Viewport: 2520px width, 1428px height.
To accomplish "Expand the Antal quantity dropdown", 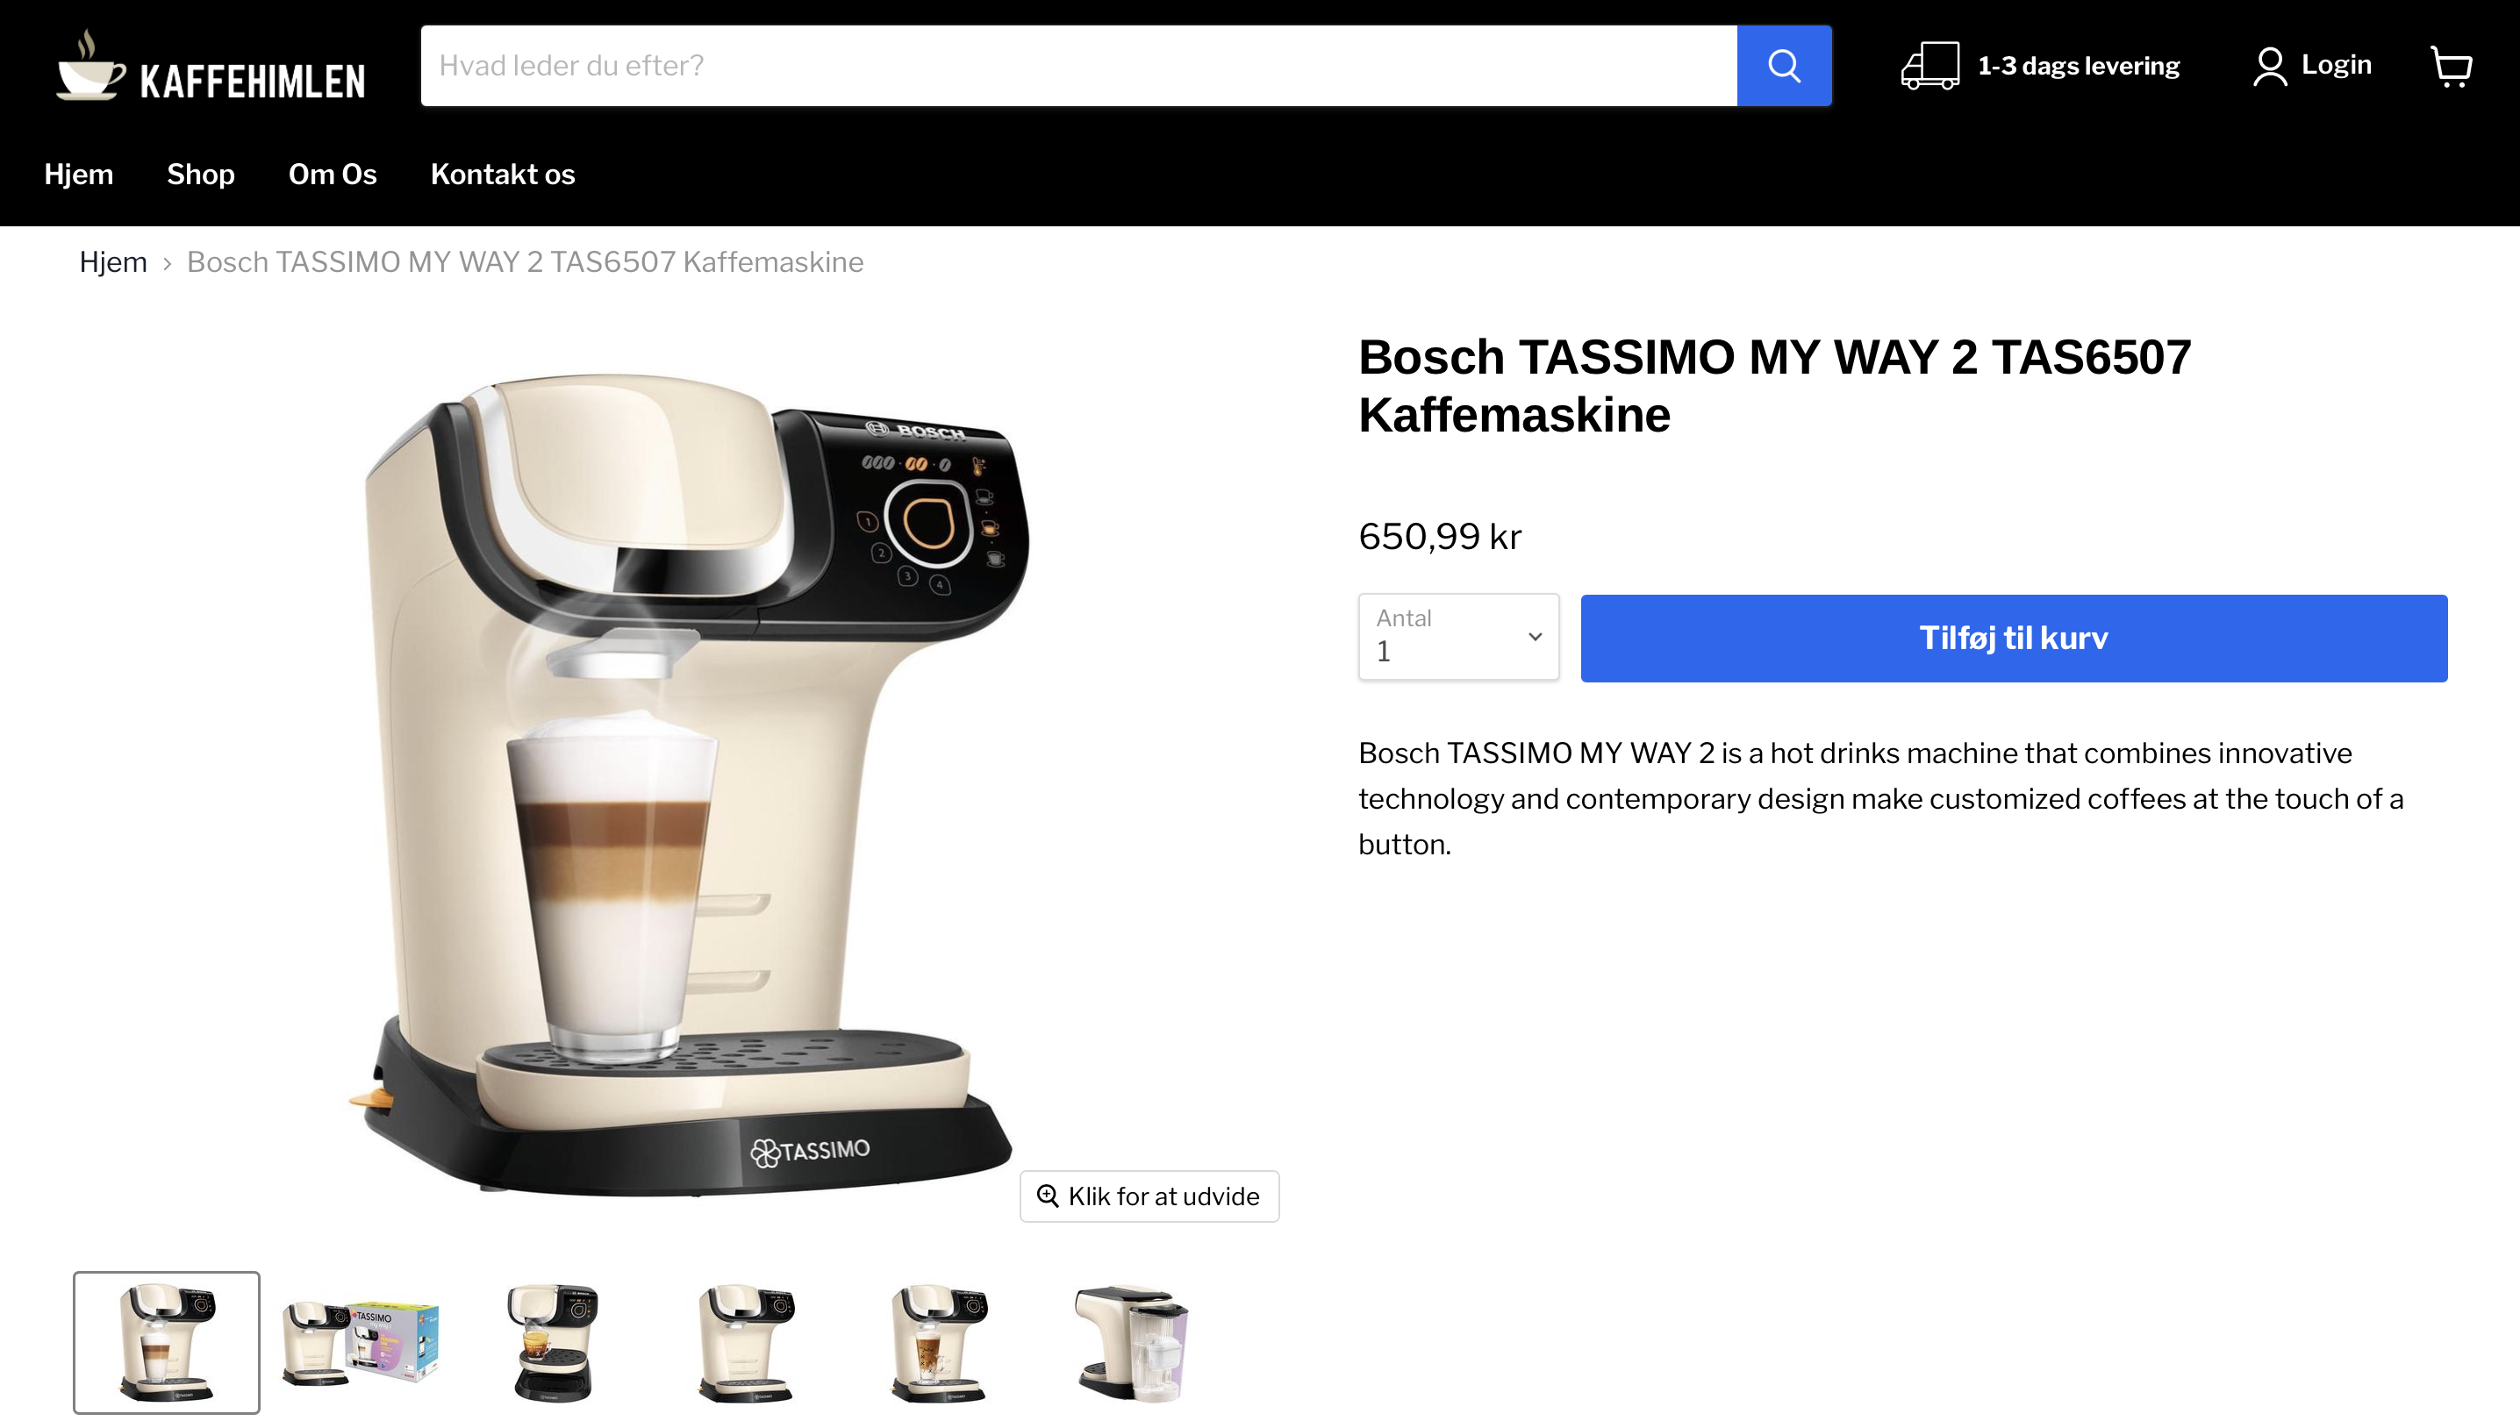I will point(1458,637).
